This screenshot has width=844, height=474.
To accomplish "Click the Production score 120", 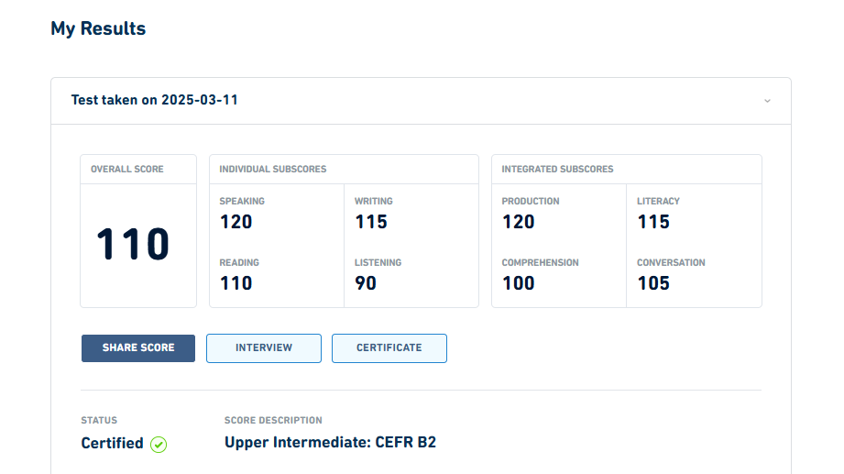I will pos(519,222).
